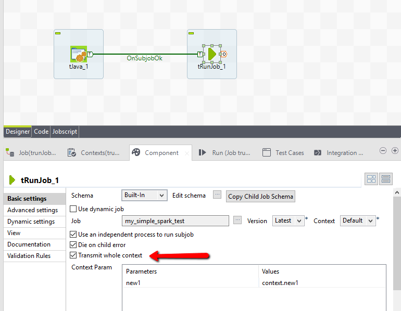This screenshot has width=401, height=311.
Task: Open the Integration view tab
Action: pos(339,153)
